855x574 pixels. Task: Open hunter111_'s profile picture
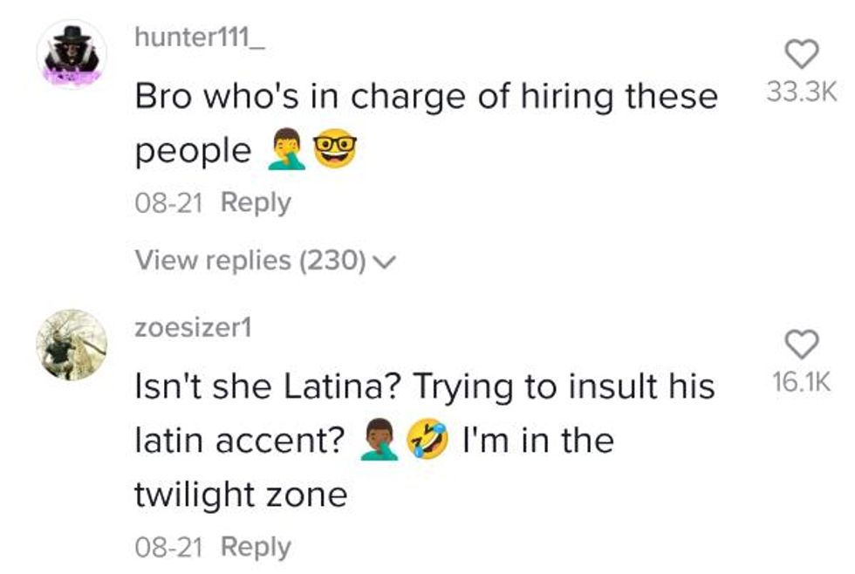pyautogui.click(x=71, y=55)
